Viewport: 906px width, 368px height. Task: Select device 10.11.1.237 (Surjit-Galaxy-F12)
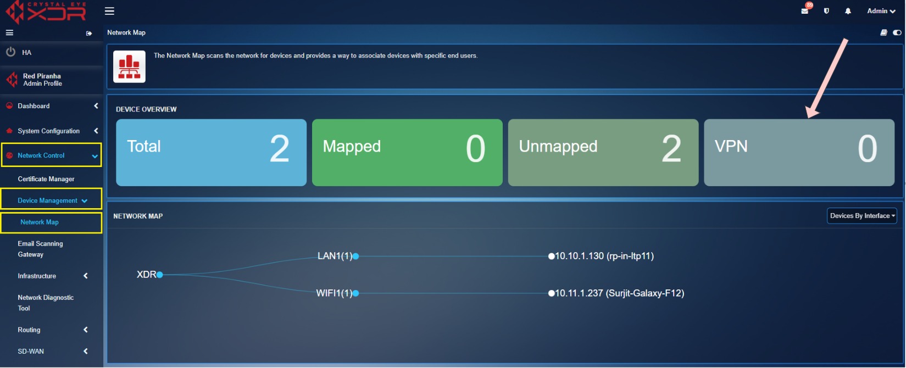pos(616,293)
